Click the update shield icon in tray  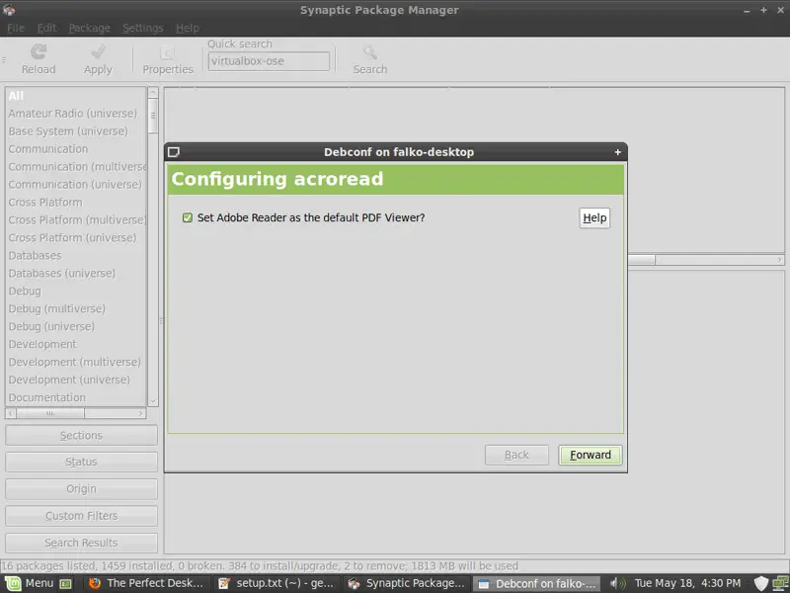760,583
